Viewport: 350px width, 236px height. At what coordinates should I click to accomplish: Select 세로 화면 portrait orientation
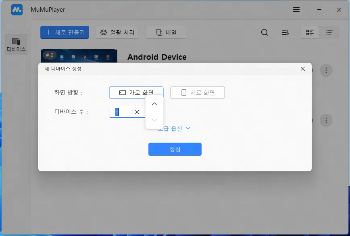coord(197,92)
